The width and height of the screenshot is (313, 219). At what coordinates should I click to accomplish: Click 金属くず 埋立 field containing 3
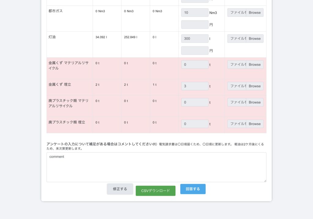pyautogui.click(x=195, y=86)
